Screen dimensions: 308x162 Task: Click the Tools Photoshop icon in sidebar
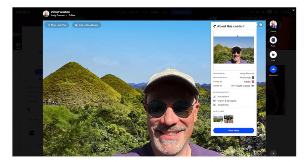pyautogui.click(x=273, y=40)
